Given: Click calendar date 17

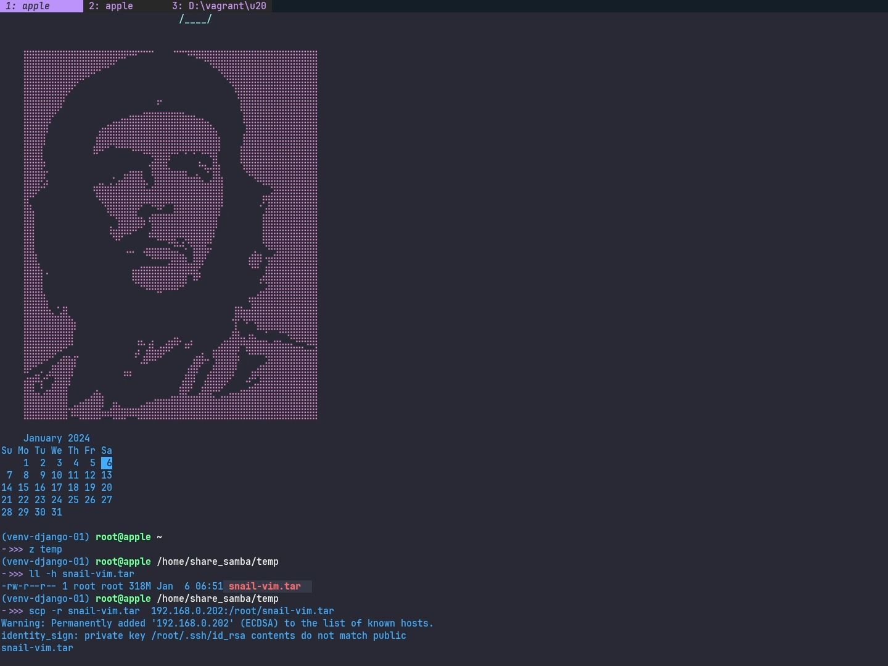Looking at the screenshot, I should [57, 488].
